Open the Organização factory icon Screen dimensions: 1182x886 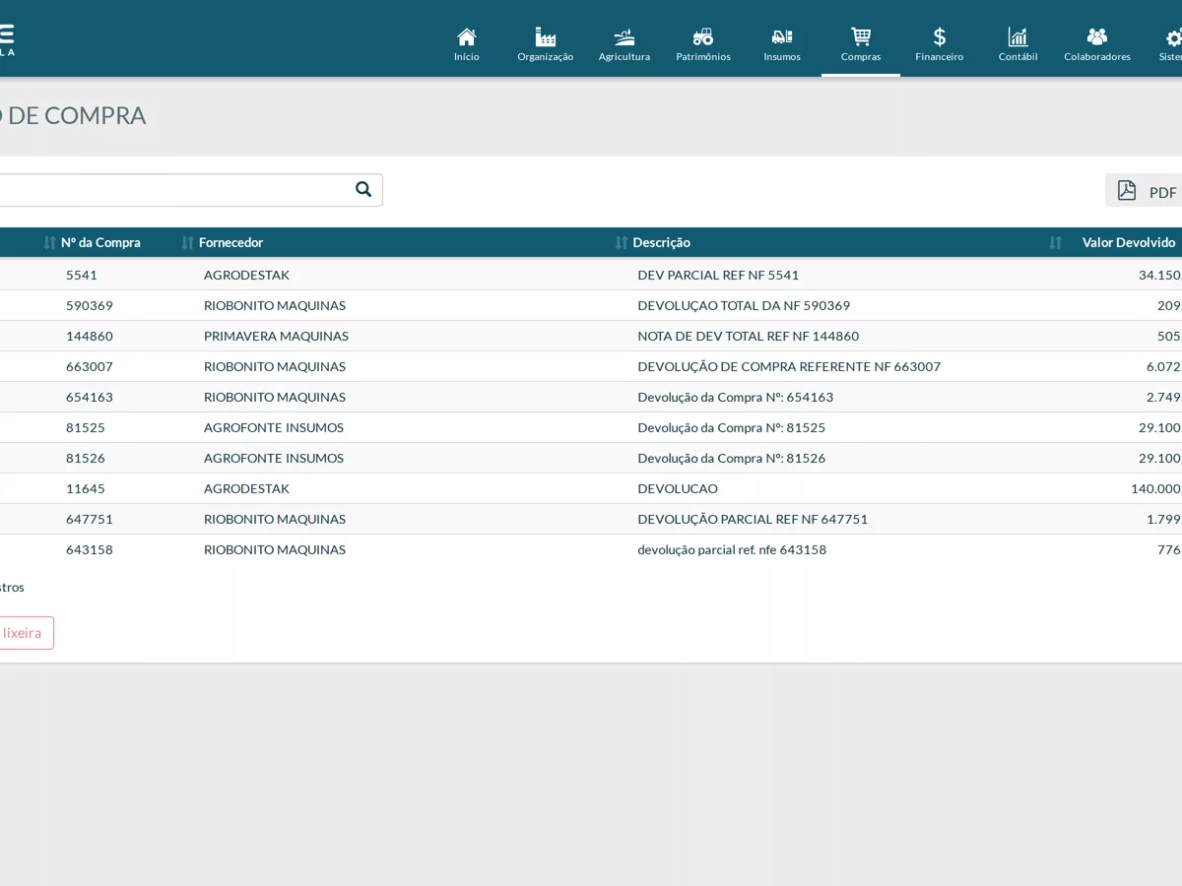coord(546,37)
